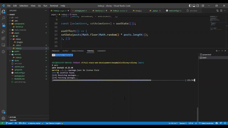
Task: Open the Run and Debug view
Action: point(3,32)
